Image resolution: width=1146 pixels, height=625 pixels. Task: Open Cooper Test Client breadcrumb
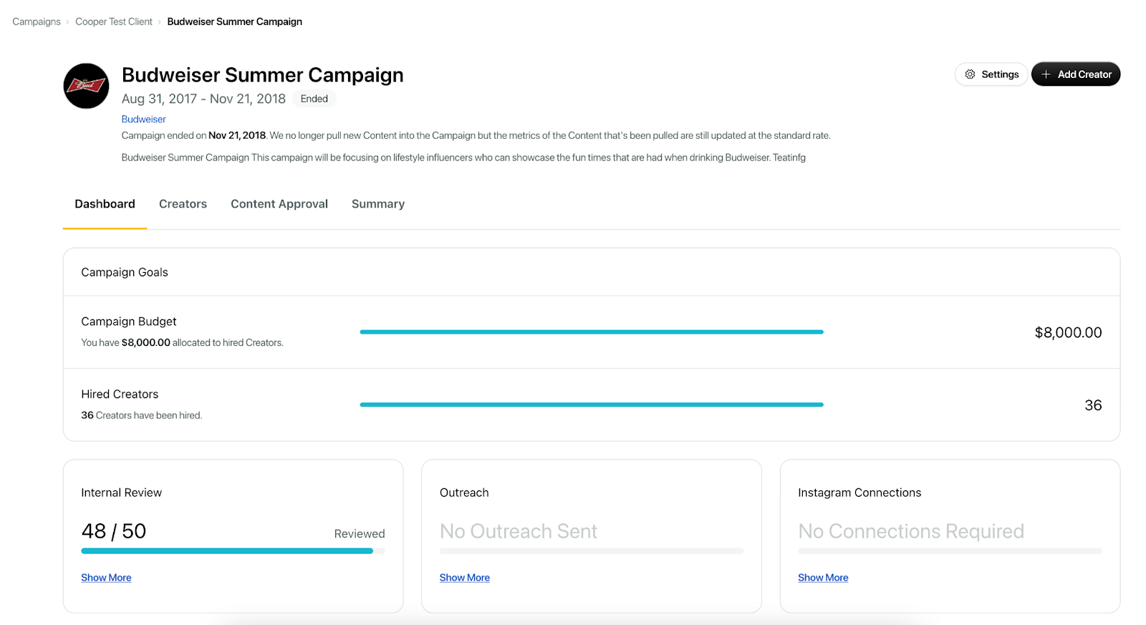click(114, 21)
